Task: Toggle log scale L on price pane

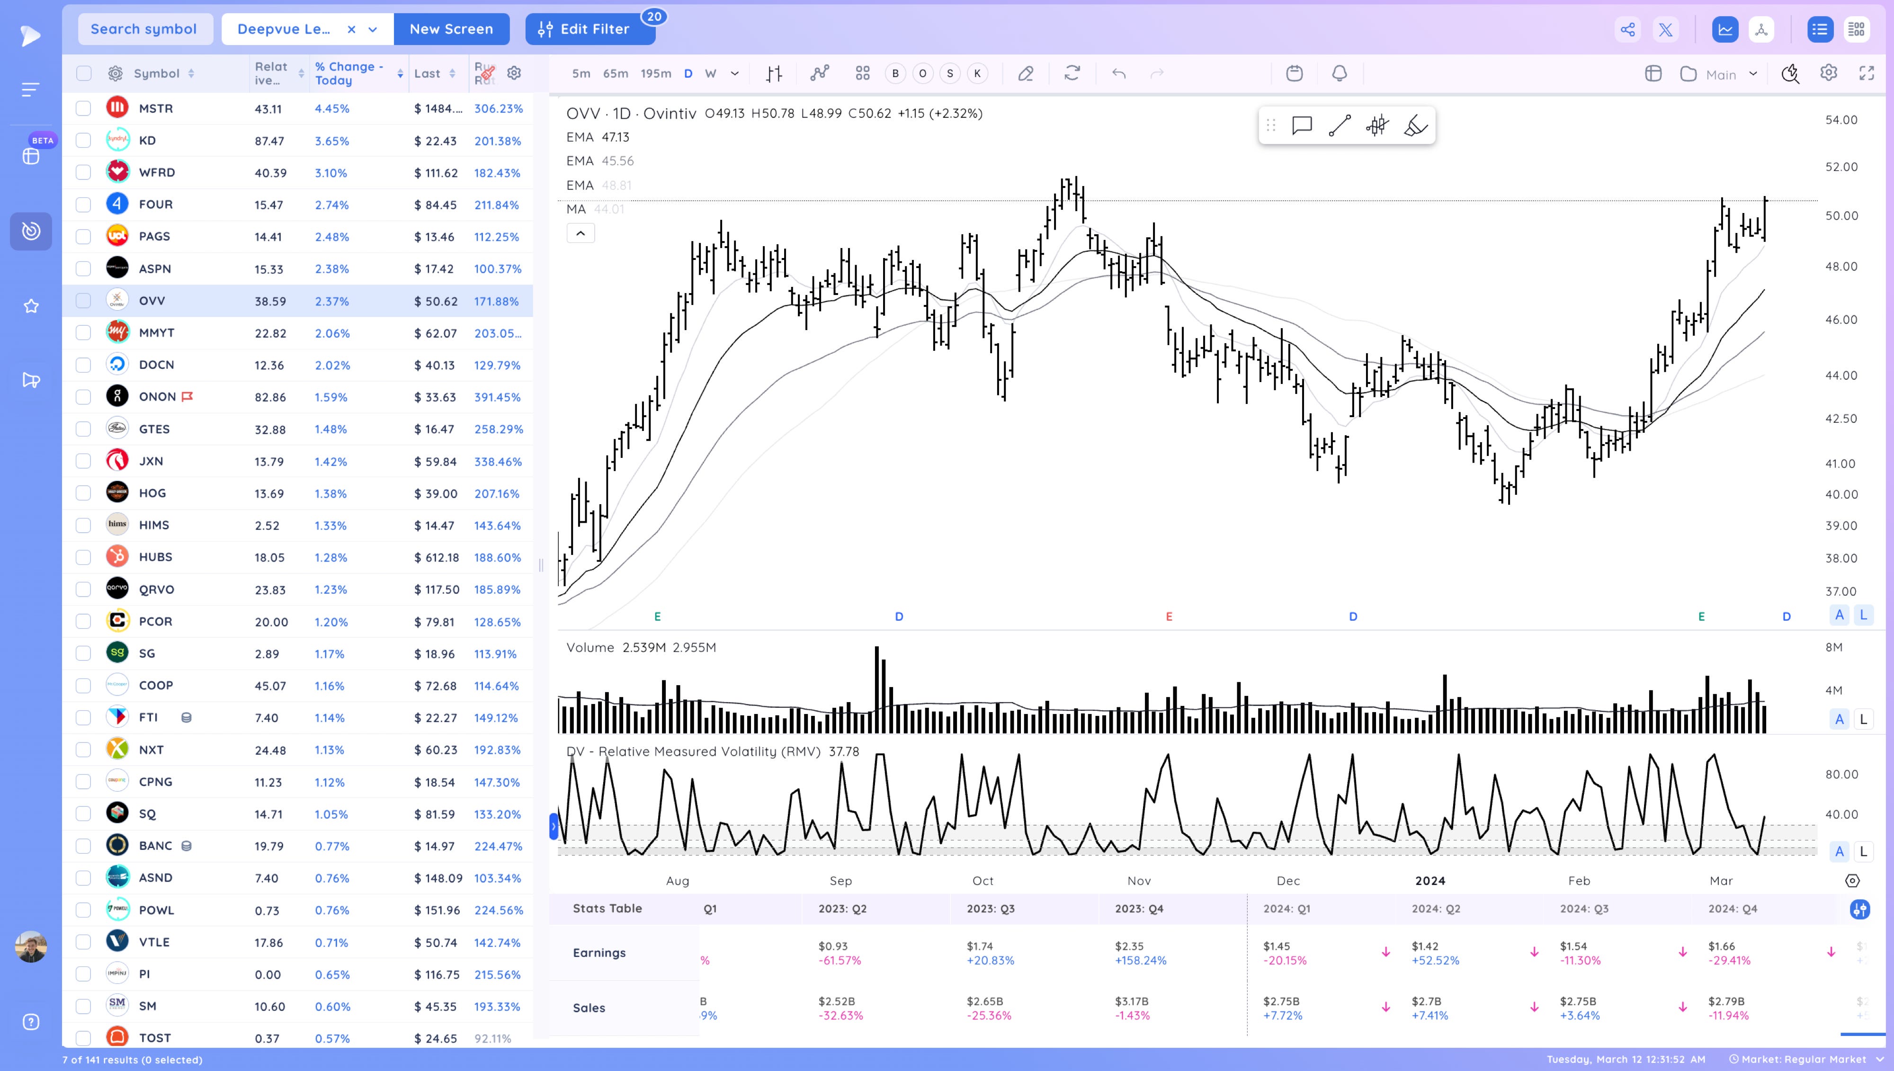Action: pyautogui.click(x=1863, y=616)
